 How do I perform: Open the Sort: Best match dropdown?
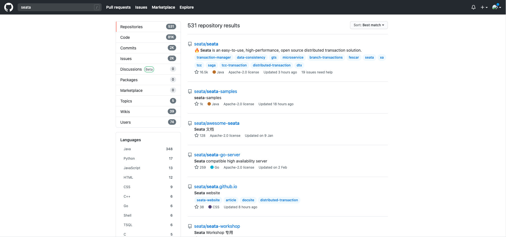coord(369,25)
